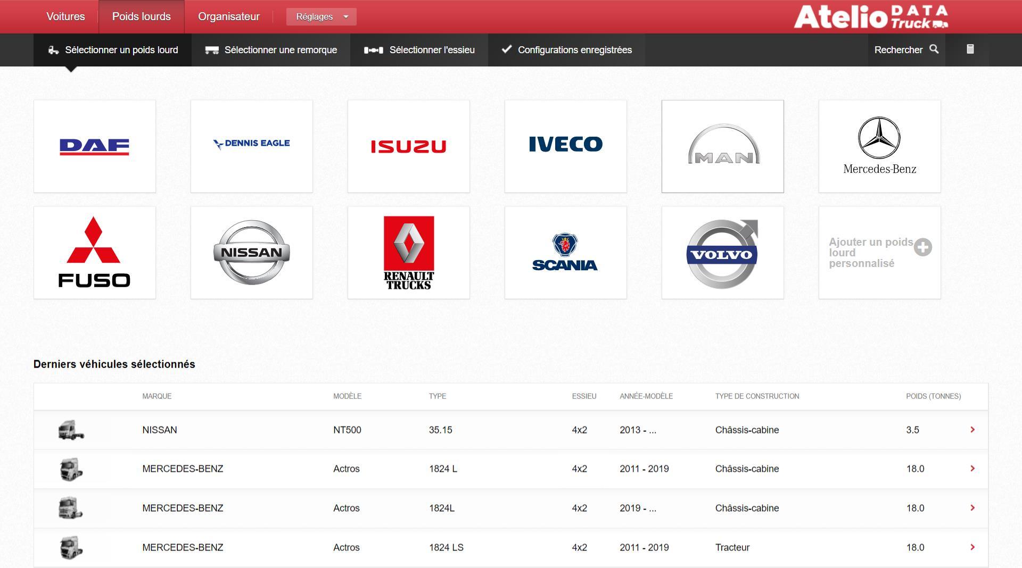Select the Nissan brand logo
The width and height of the screenshot is (1022, 568).
[x=252, y=253]
